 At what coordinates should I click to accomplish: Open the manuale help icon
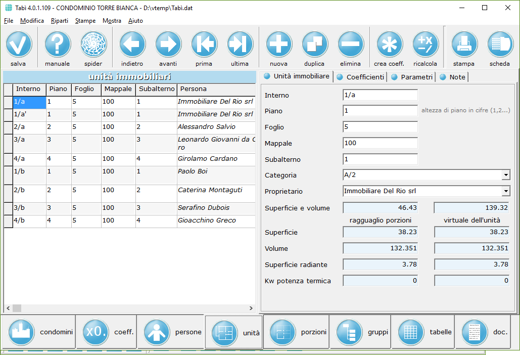click(x=58, y=45)
